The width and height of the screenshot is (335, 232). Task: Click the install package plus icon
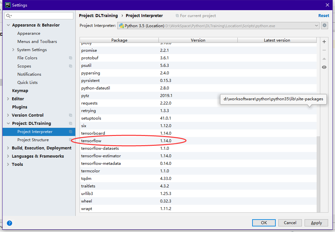(324, 42)
